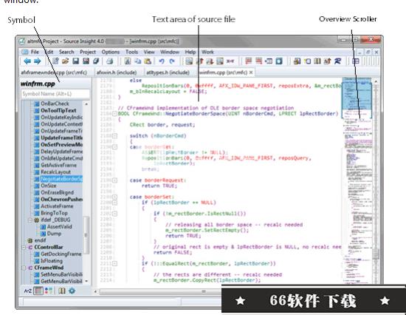Select AssertValid symbol

coord(60,226)
